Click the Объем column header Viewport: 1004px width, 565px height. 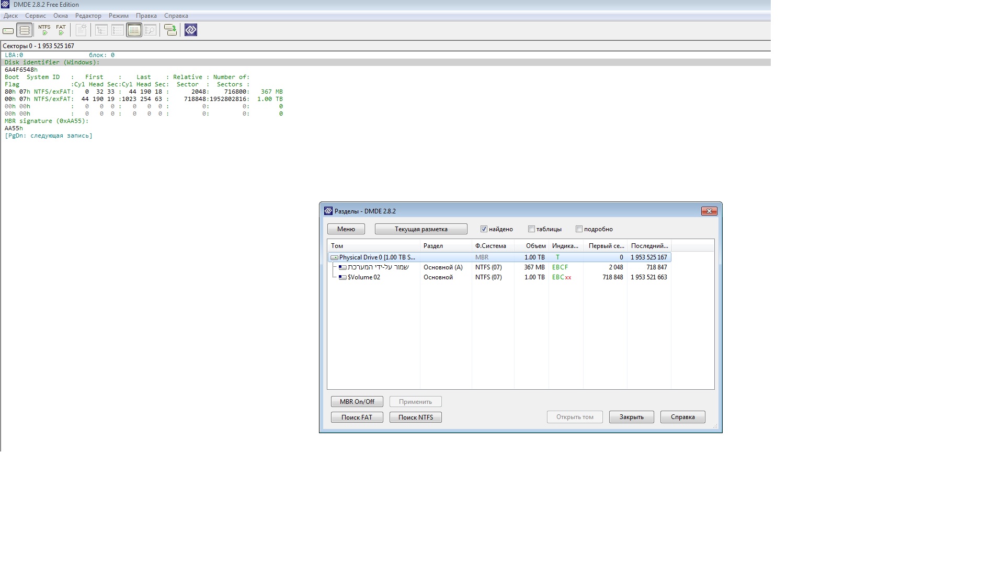(535, 246)
